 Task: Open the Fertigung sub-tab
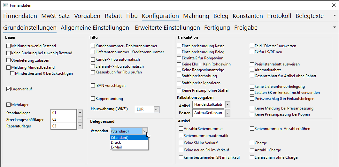pos(217,28)
